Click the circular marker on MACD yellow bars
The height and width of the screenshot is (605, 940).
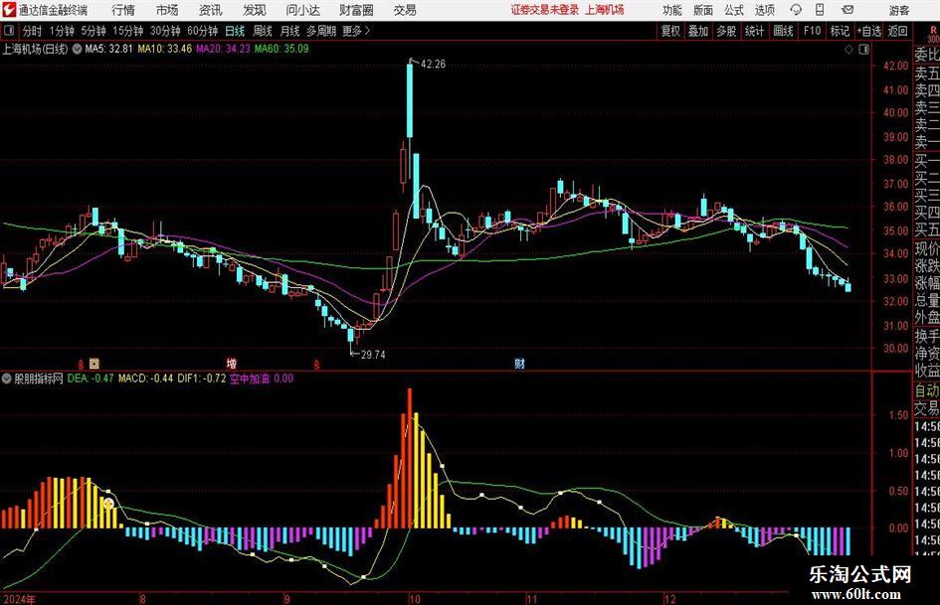[107, 504]
